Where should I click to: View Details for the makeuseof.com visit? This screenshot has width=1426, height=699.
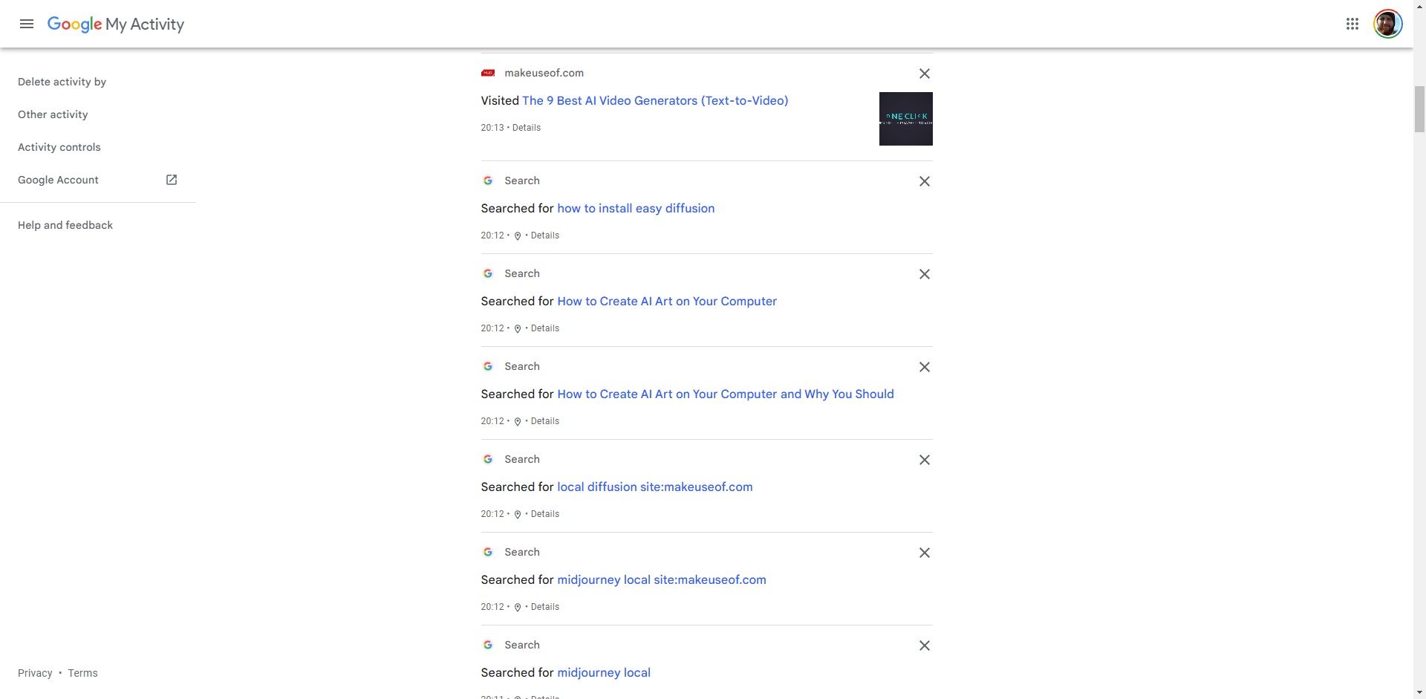tap(527, 128)
